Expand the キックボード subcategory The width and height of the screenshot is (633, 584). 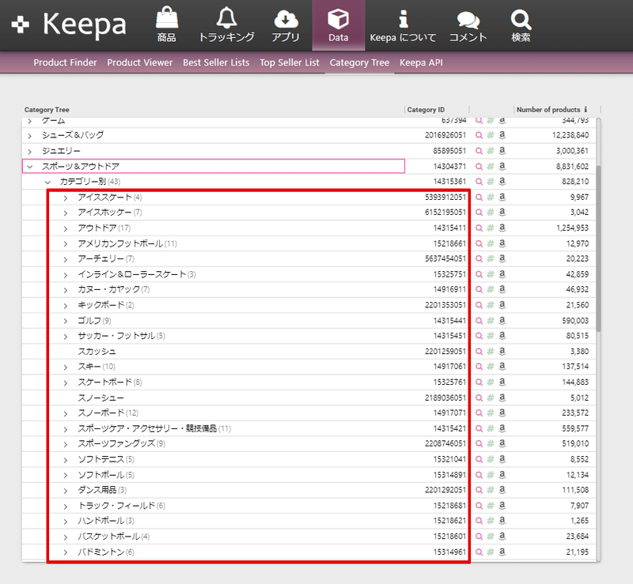[x=66, y=306]
